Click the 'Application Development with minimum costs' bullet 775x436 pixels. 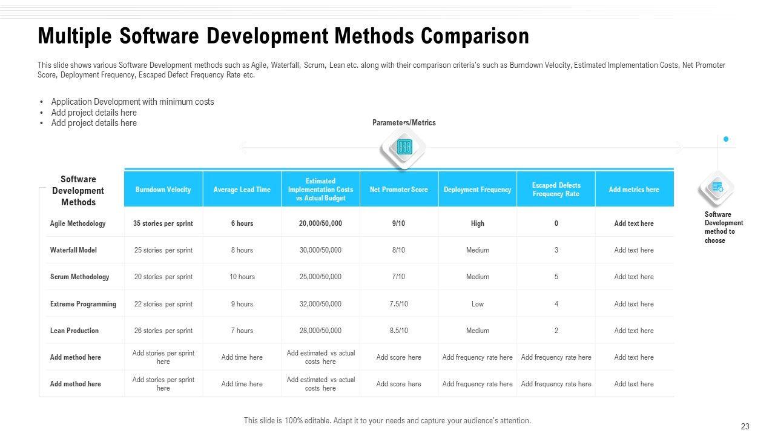coord(133,102)
